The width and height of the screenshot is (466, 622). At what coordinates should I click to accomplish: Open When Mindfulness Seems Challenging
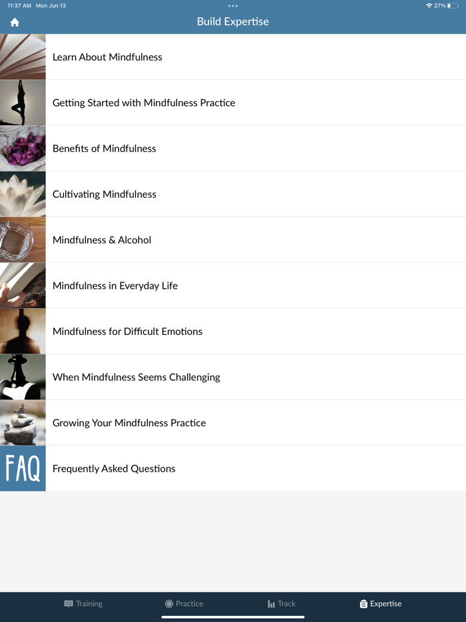233,377
